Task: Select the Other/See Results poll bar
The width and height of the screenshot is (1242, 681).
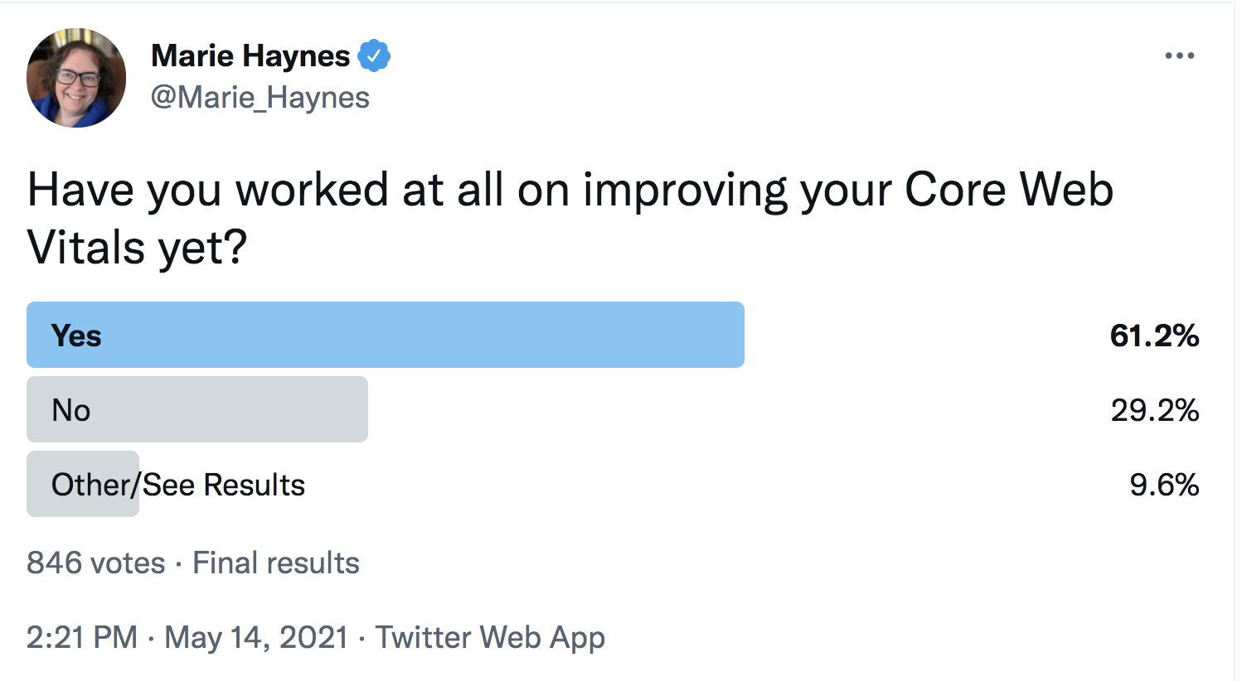Action: pos(83,484)
